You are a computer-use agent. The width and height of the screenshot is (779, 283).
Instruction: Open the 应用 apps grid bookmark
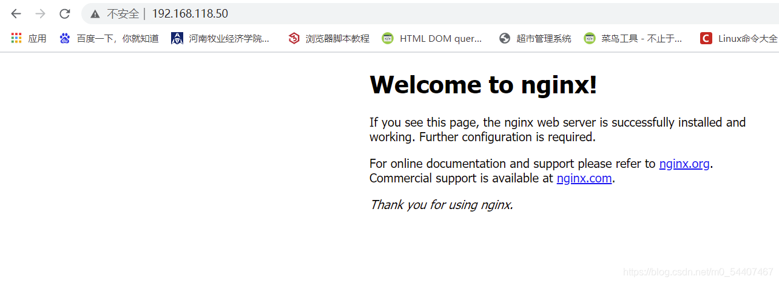29,38
